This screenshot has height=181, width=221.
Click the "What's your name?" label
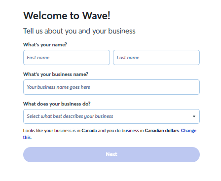click(45, 45)
